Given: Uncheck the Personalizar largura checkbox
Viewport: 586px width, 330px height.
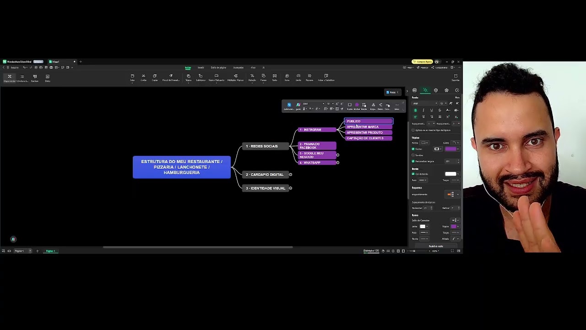Looking at the screenshot, I should click(x=413, y=161).
